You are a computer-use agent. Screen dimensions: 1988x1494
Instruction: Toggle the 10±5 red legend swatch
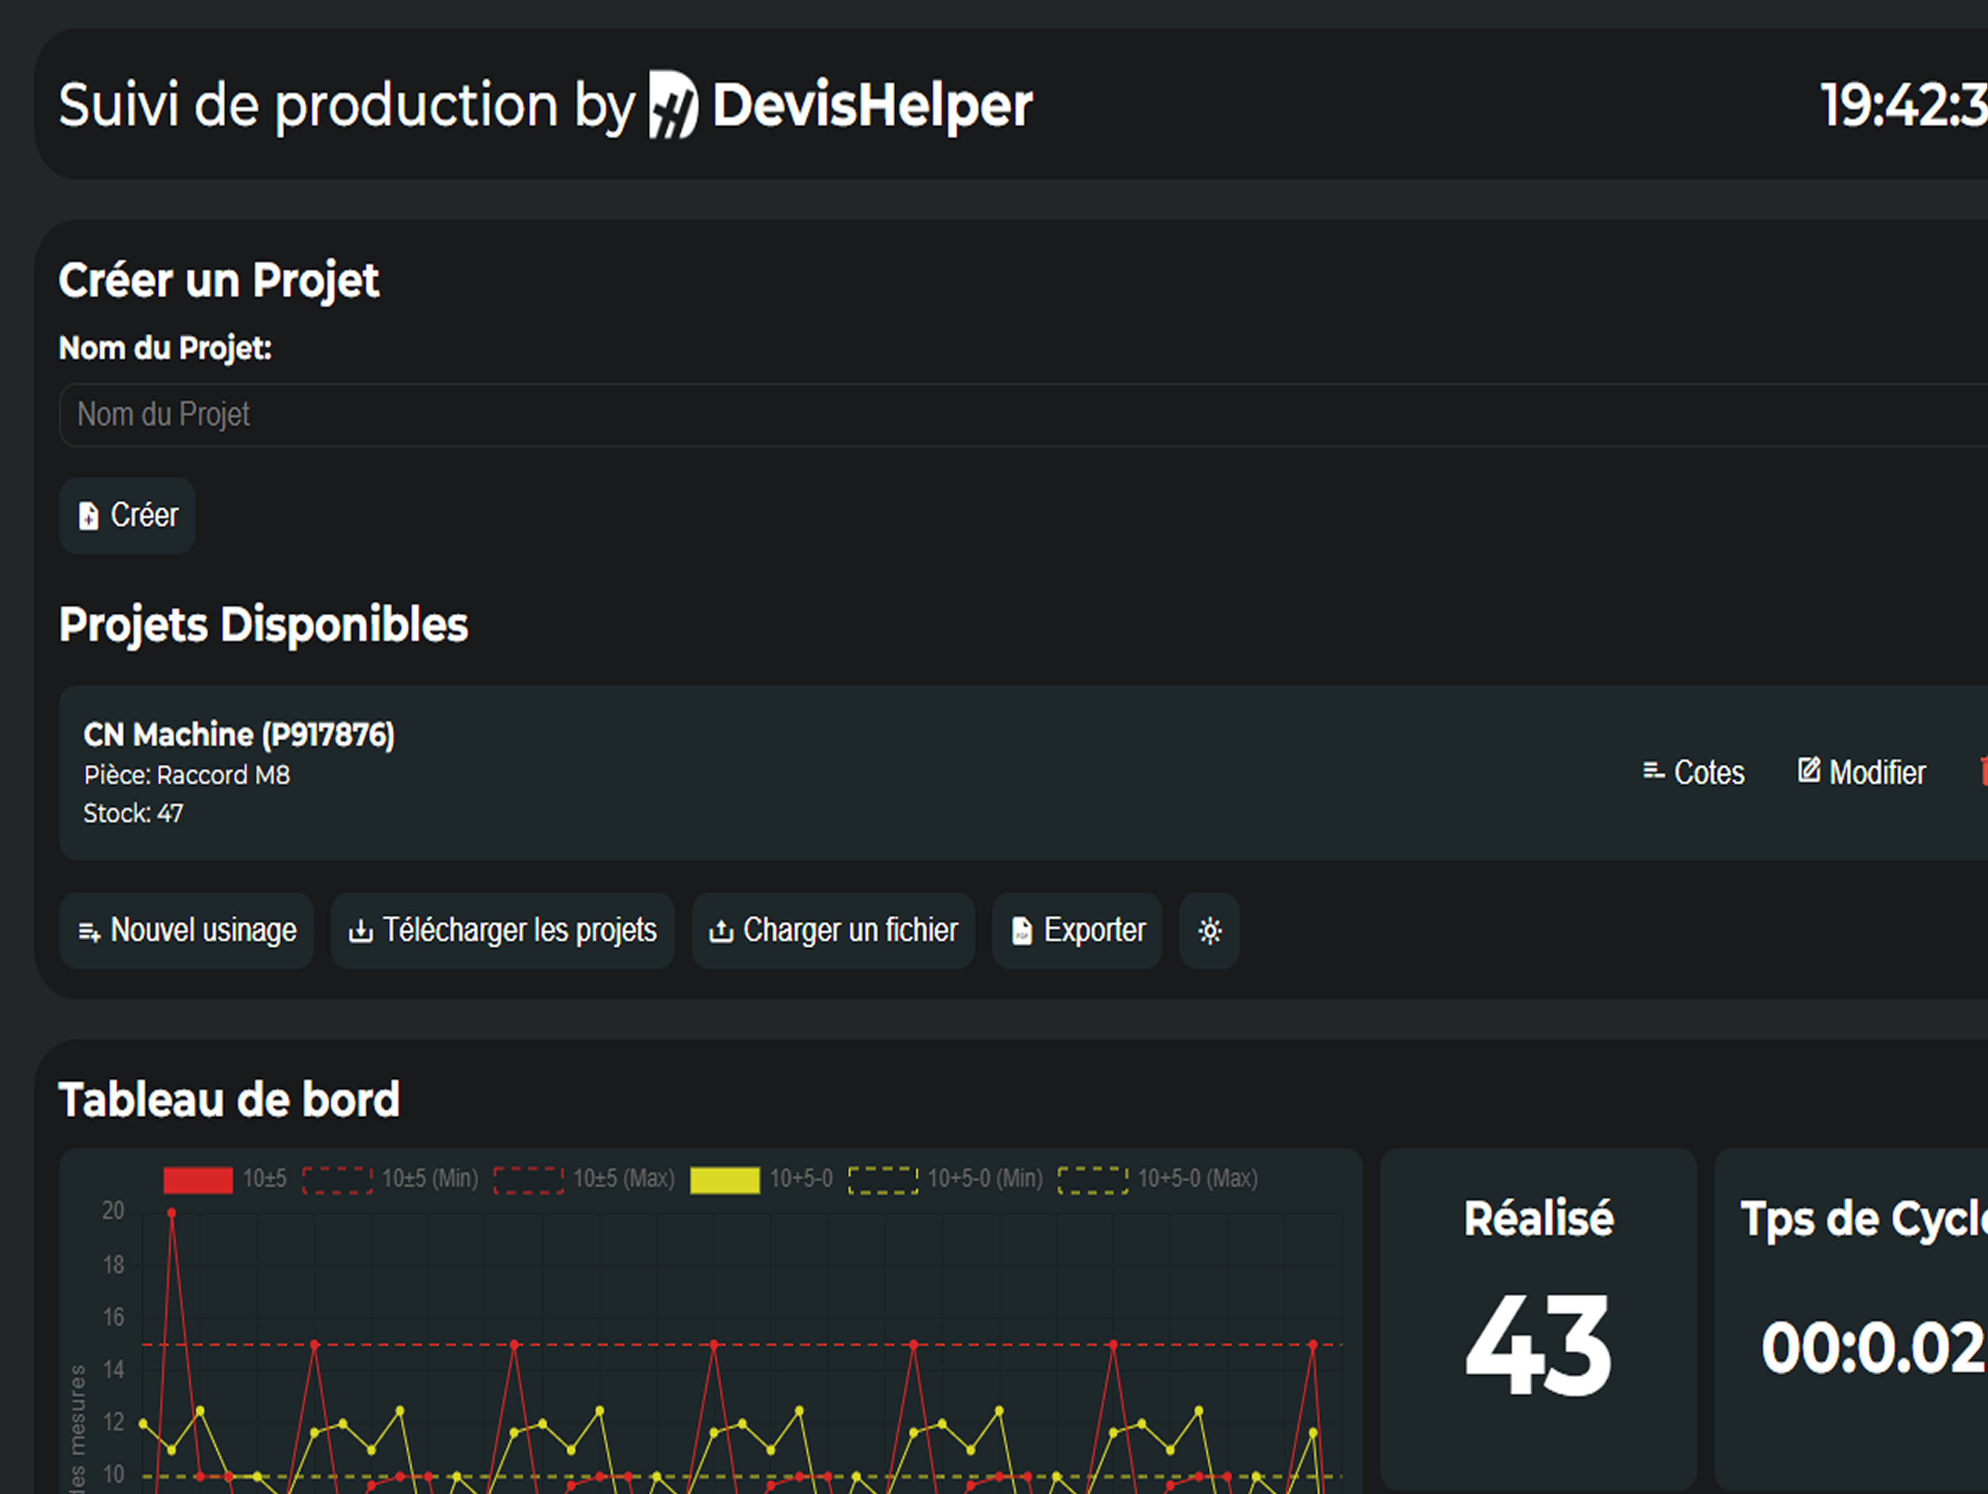click(x=198, y=1179)
